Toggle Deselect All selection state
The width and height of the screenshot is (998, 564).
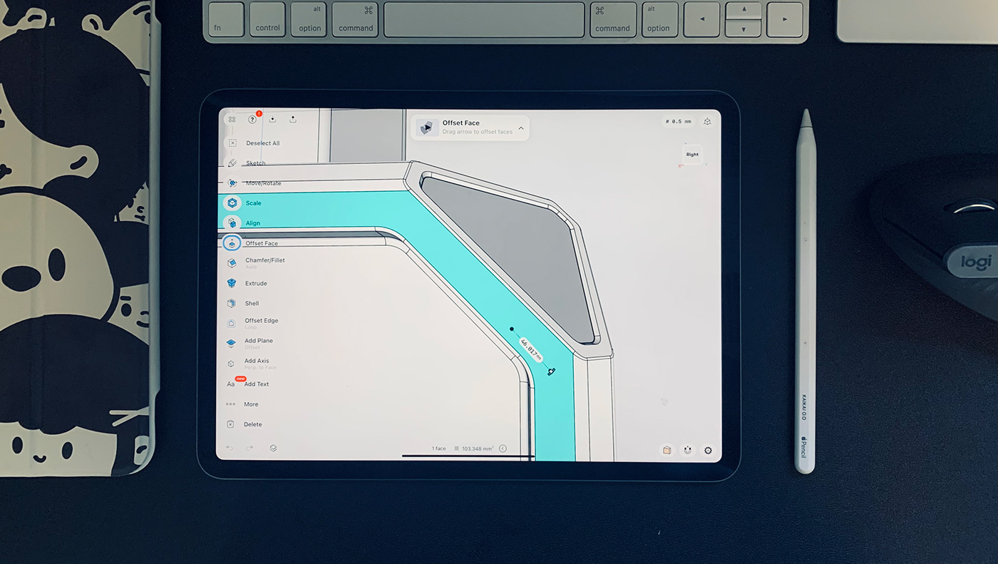[x=263, y=143]
